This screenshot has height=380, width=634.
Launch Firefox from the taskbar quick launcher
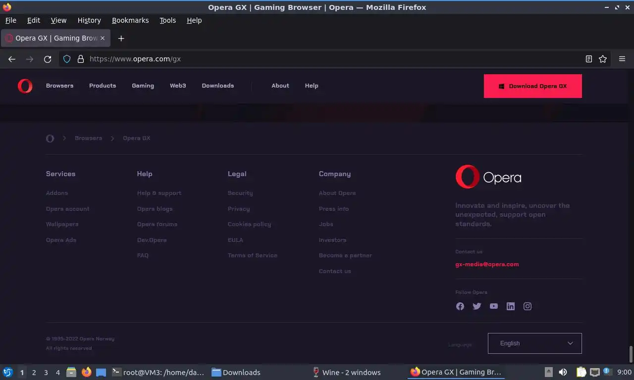pos(86,372)
